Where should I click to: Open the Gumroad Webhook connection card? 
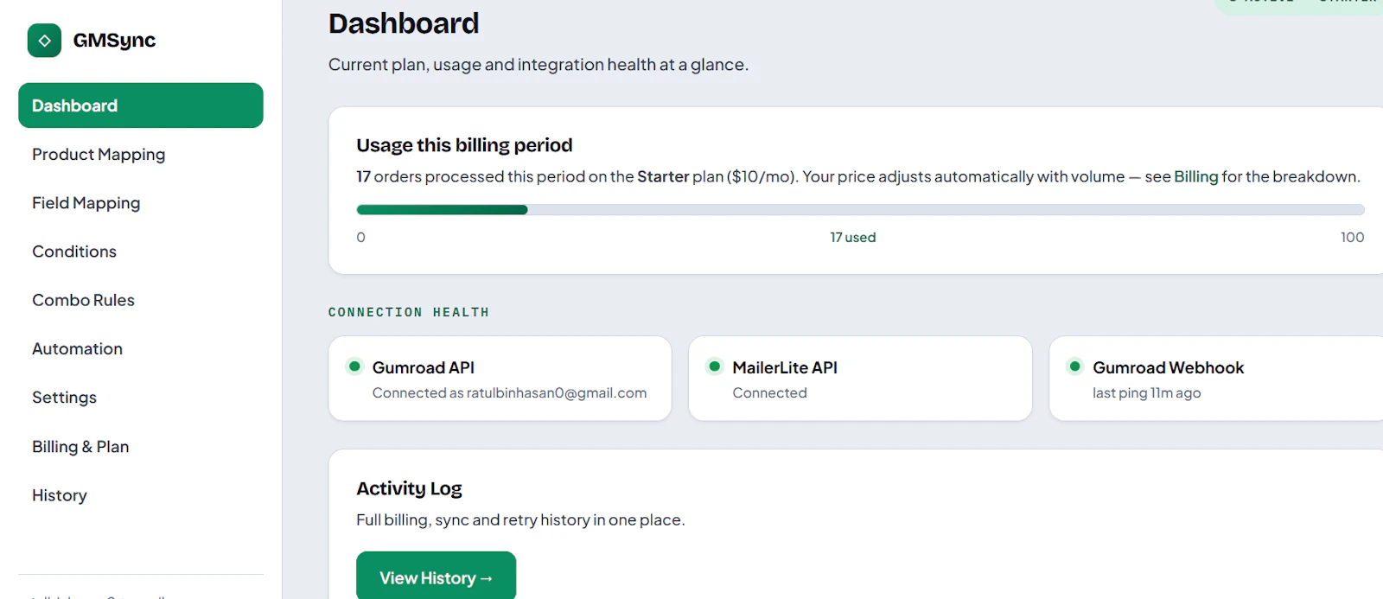pos(1216,379)
